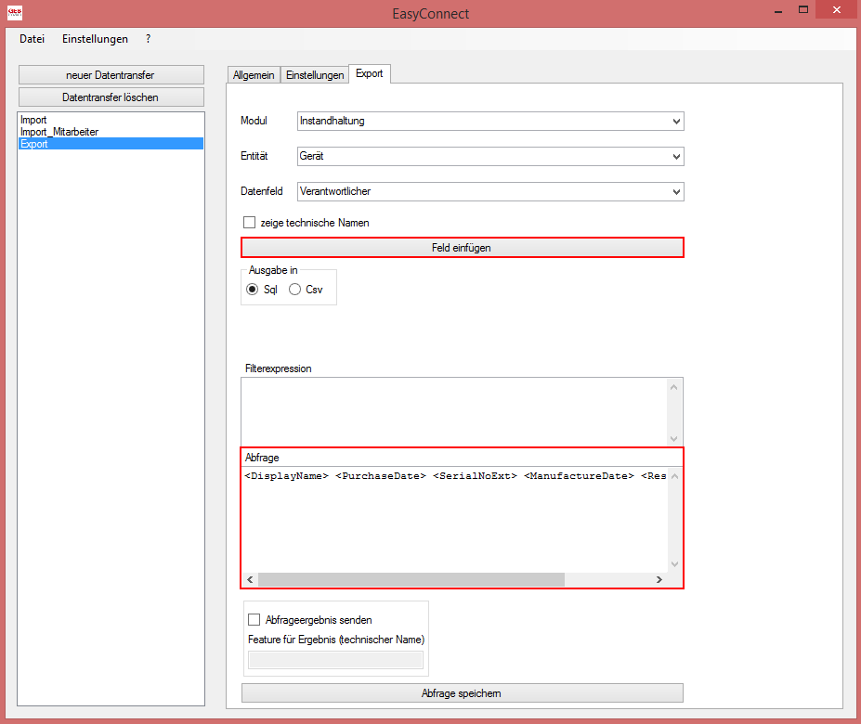Enable the Abfrageergebnis senden checkbox
This screenshot has height=724, width=861.
(x=254, y=619)
